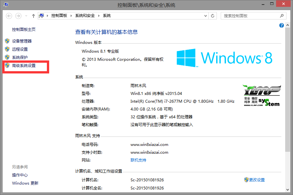Click the window system icon in title bar

tap(6, 5)
